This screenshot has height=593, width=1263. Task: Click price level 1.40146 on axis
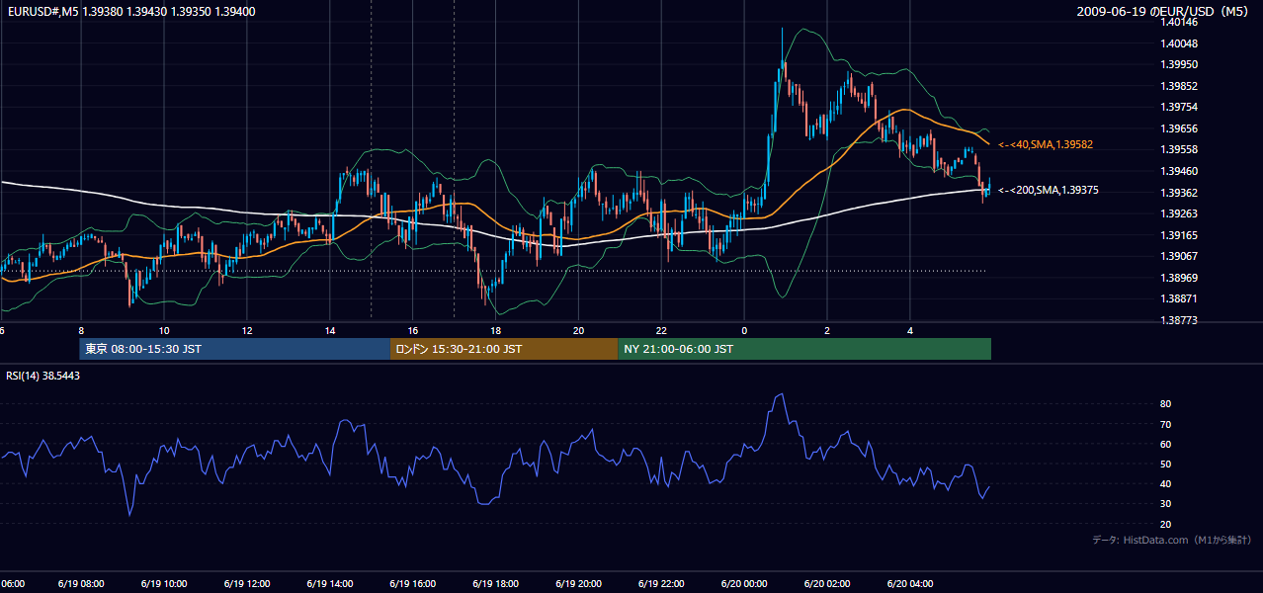tap(1180, 22)
